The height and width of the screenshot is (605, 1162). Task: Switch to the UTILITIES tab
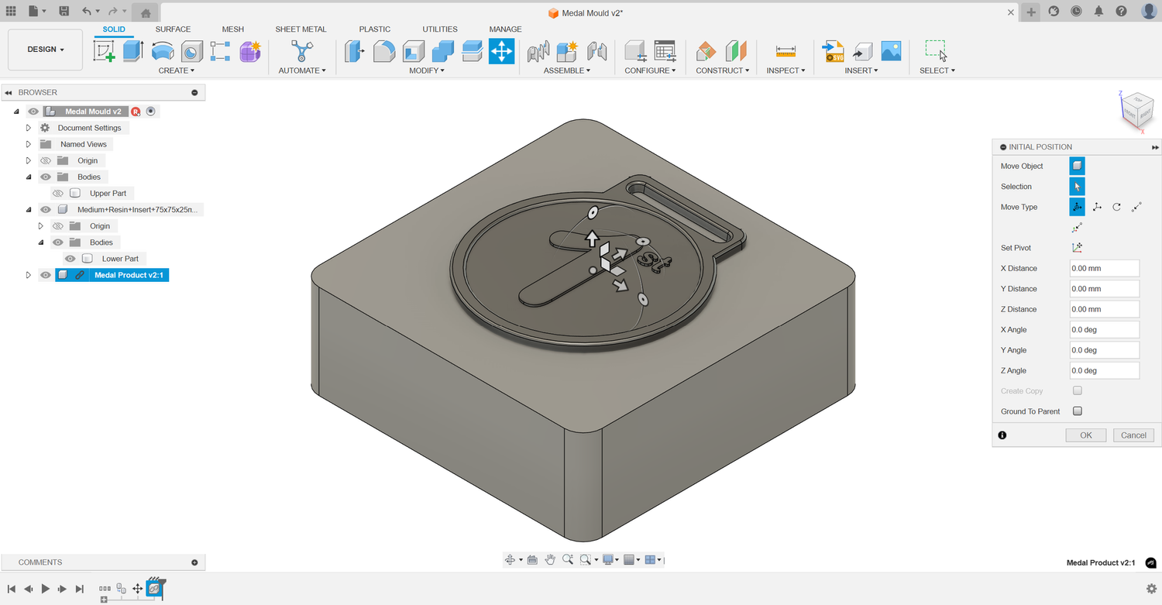pos(440,29)
